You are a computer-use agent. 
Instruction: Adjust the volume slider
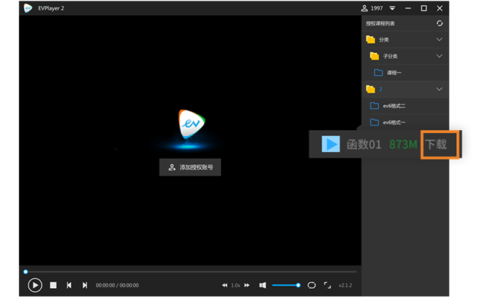point(286,285)
